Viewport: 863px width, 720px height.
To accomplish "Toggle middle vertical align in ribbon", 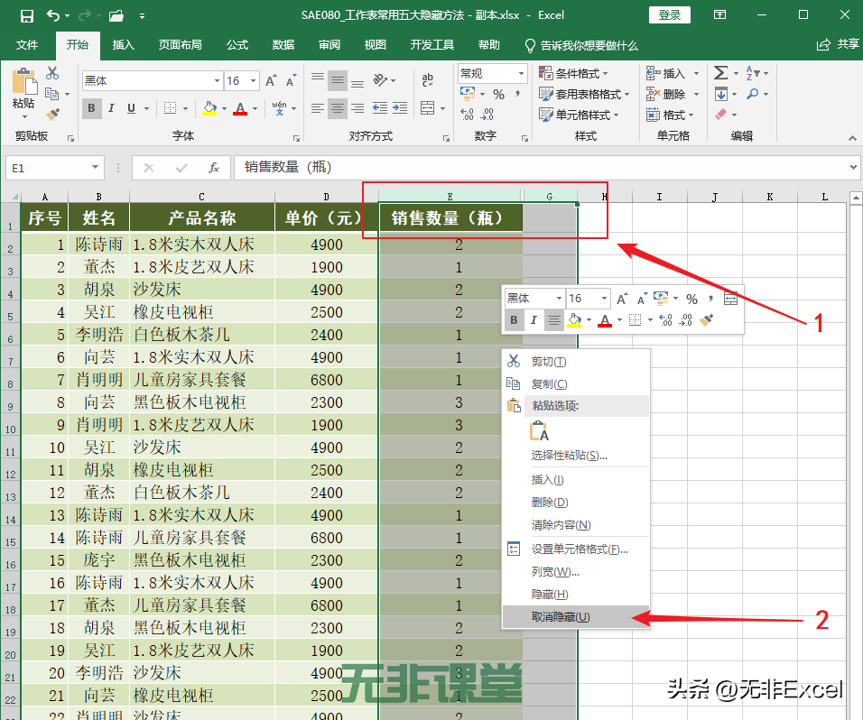I will 338,81.
